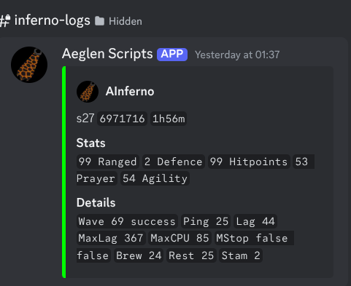The image size is (351, 286).
Task: Click the small AInferno embed avatar icon
Action: pos(88,92)
